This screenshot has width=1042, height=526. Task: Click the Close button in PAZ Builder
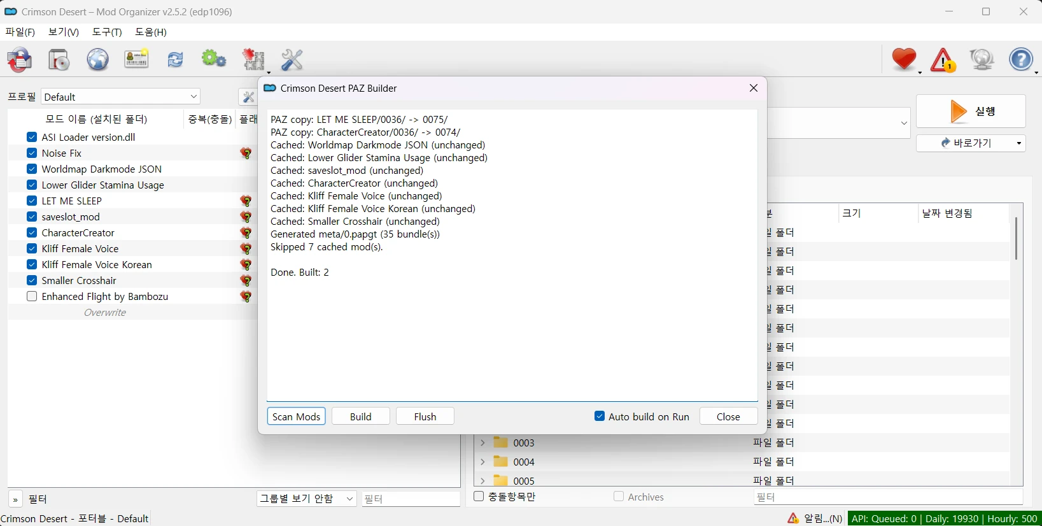coord(729,416)
